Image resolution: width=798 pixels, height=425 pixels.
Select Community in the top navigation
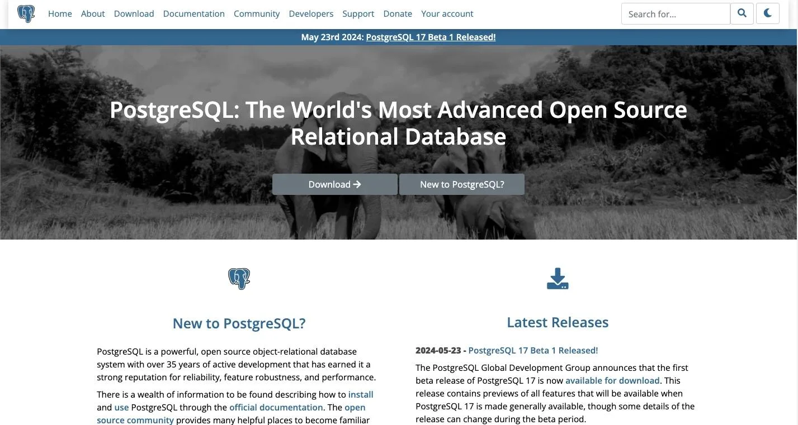tap(257, 13)
